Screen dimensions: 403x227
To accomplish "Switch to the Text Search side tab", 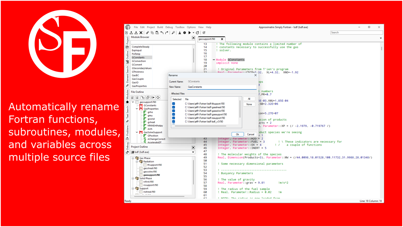I will click(x=127, y=115).
